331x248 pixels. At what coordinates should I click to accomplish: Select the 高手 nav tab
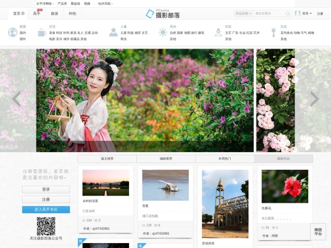click(36, 13)
